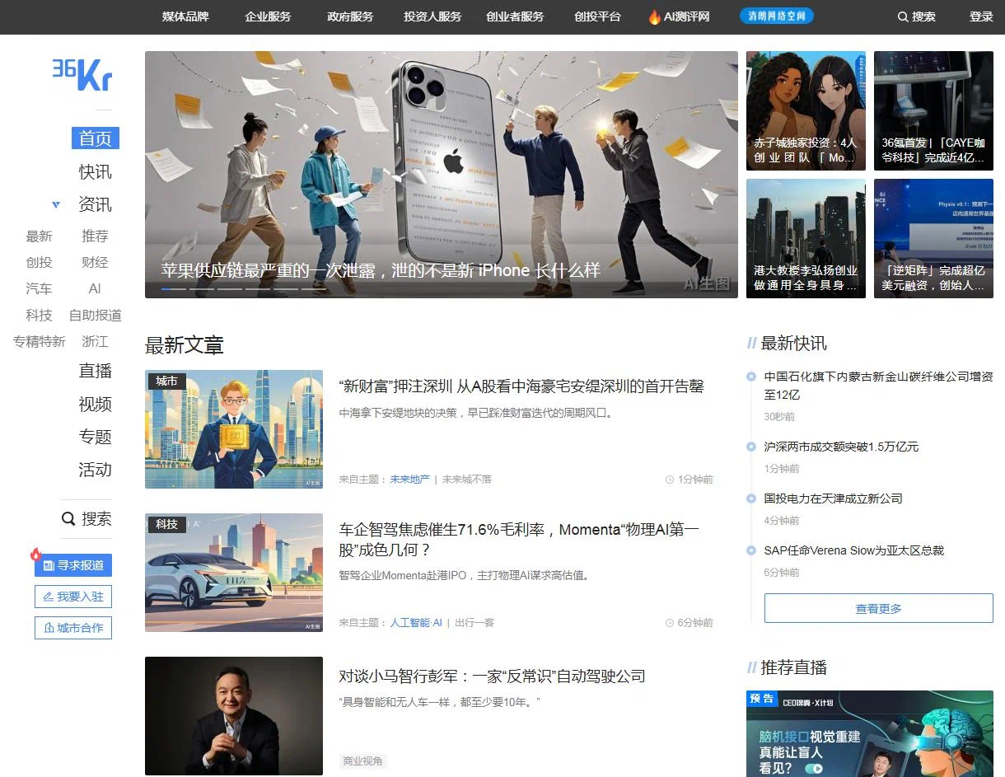Click the 未来城不落 author link
Screen dimensions: 1005x777
[467, 480]
